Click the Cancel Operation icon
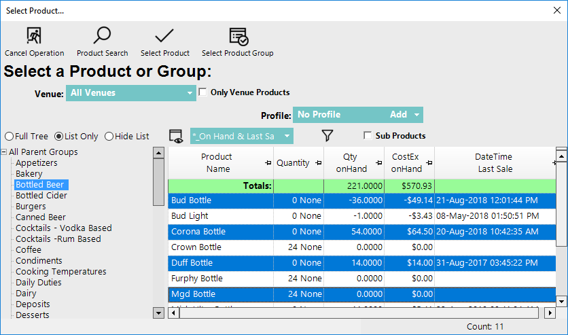Screen dimensions: 568x335 point(34,37)
